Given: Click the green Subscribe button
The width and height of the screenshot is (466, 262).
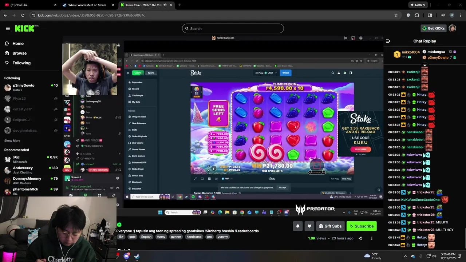Looking at the screenshot, I should click(362, 226).
